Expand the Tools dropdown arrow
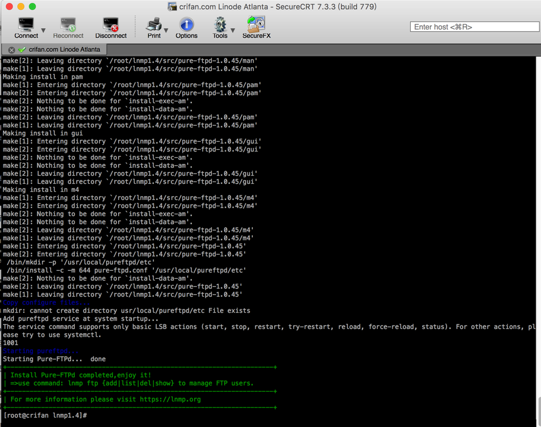 pyautogui.click(x=233, y=31)
